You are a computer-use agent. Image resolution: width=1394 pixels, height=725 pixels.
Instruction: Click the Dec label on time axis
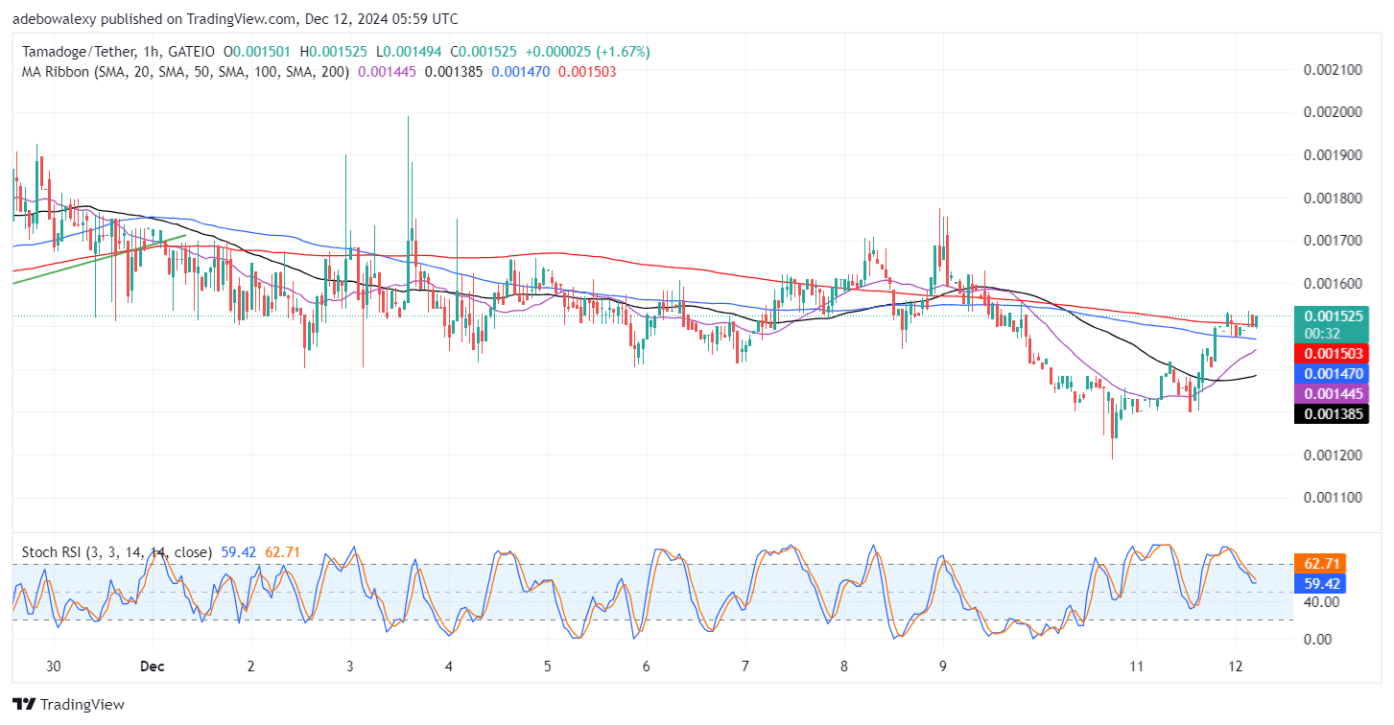point(152,667)
